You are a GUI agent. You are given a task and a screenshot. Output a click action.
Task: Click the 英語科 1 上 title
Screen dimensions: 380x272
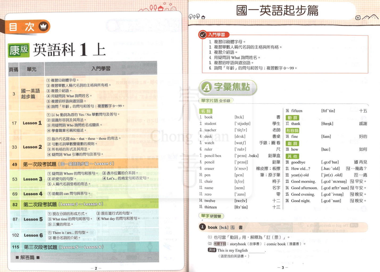pos(70,50)
